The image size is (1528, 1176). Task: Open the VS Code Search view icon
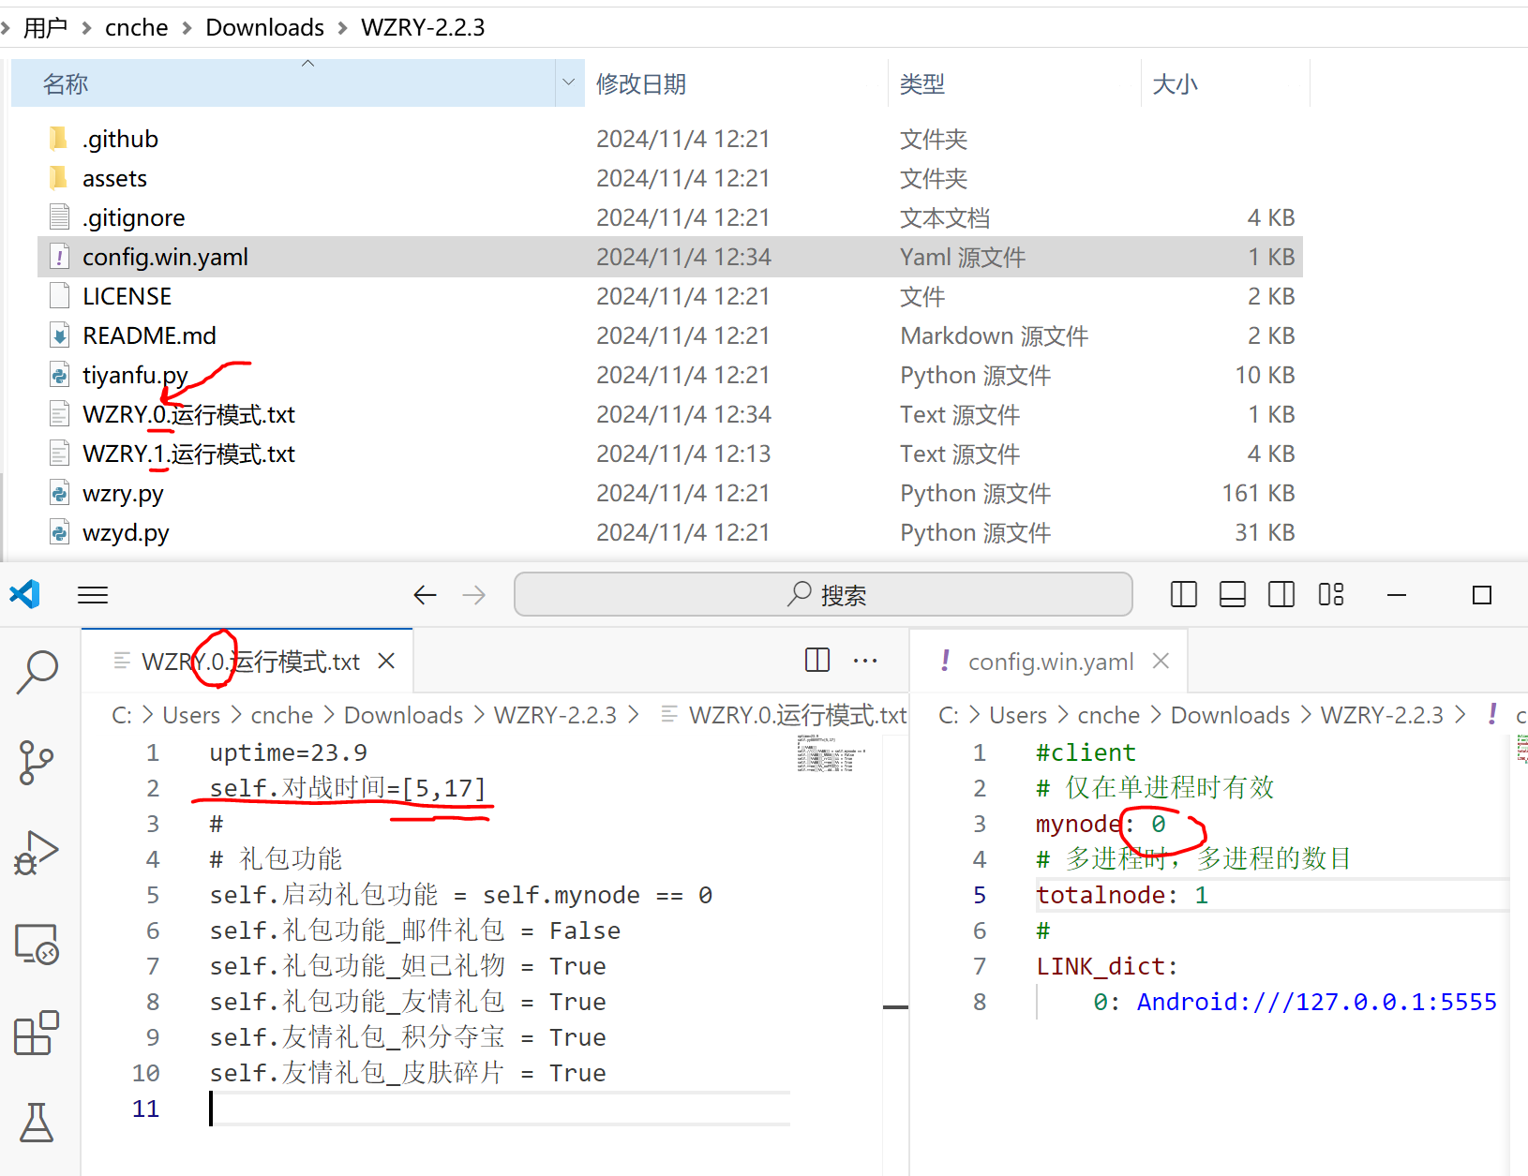pos(37,672)
